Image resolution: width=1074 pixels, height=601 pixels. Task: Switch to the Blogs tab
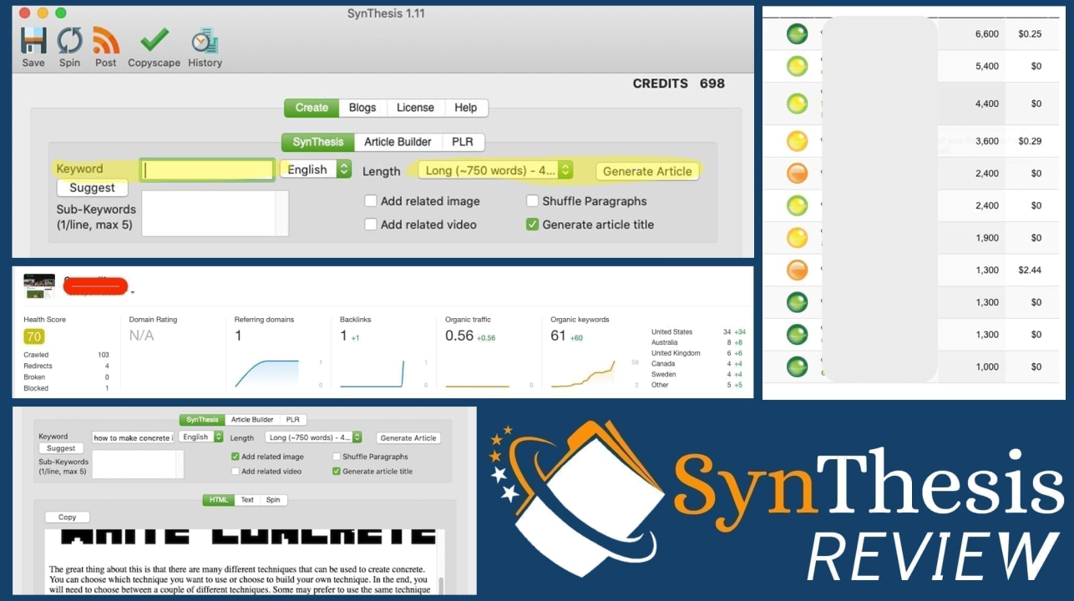[x=362, y=108]
